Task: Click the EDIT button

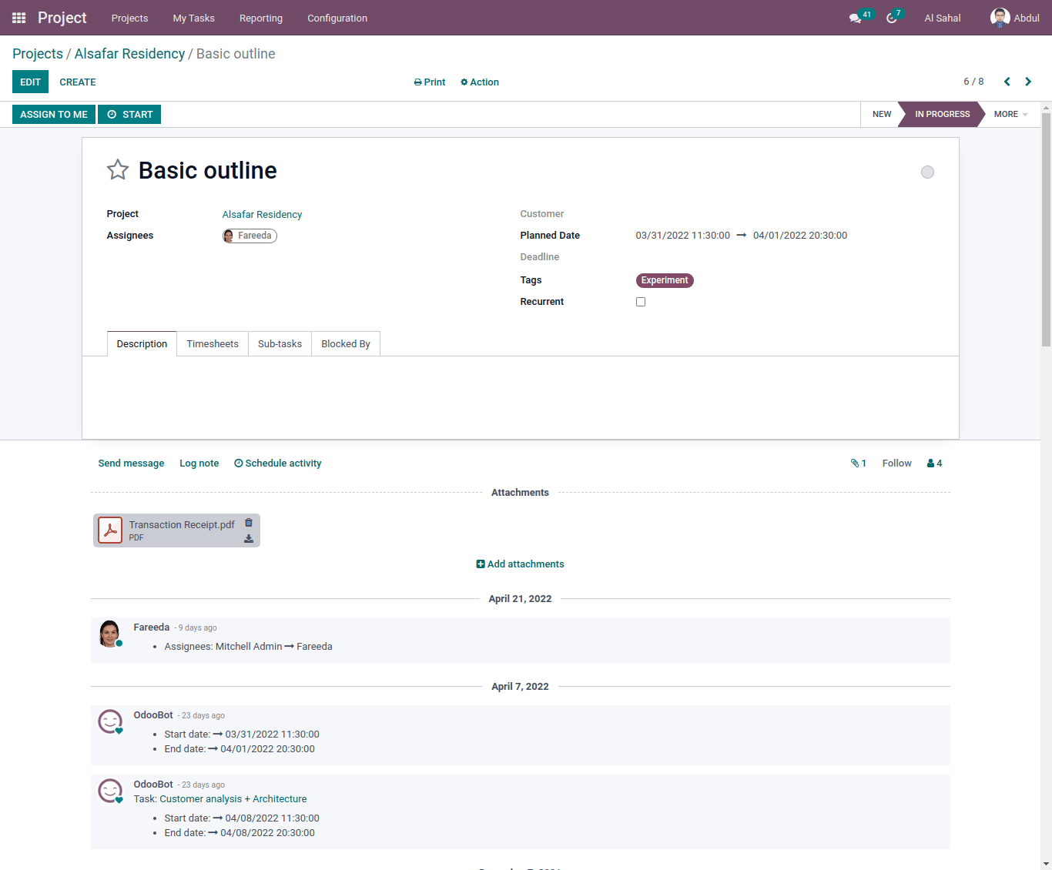Action: [30, 82]
